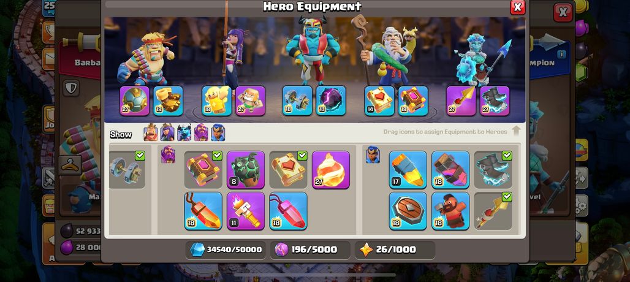Select the Fireball equipment level 27
This screenshot has height=282, width=630.
point(331,170)
